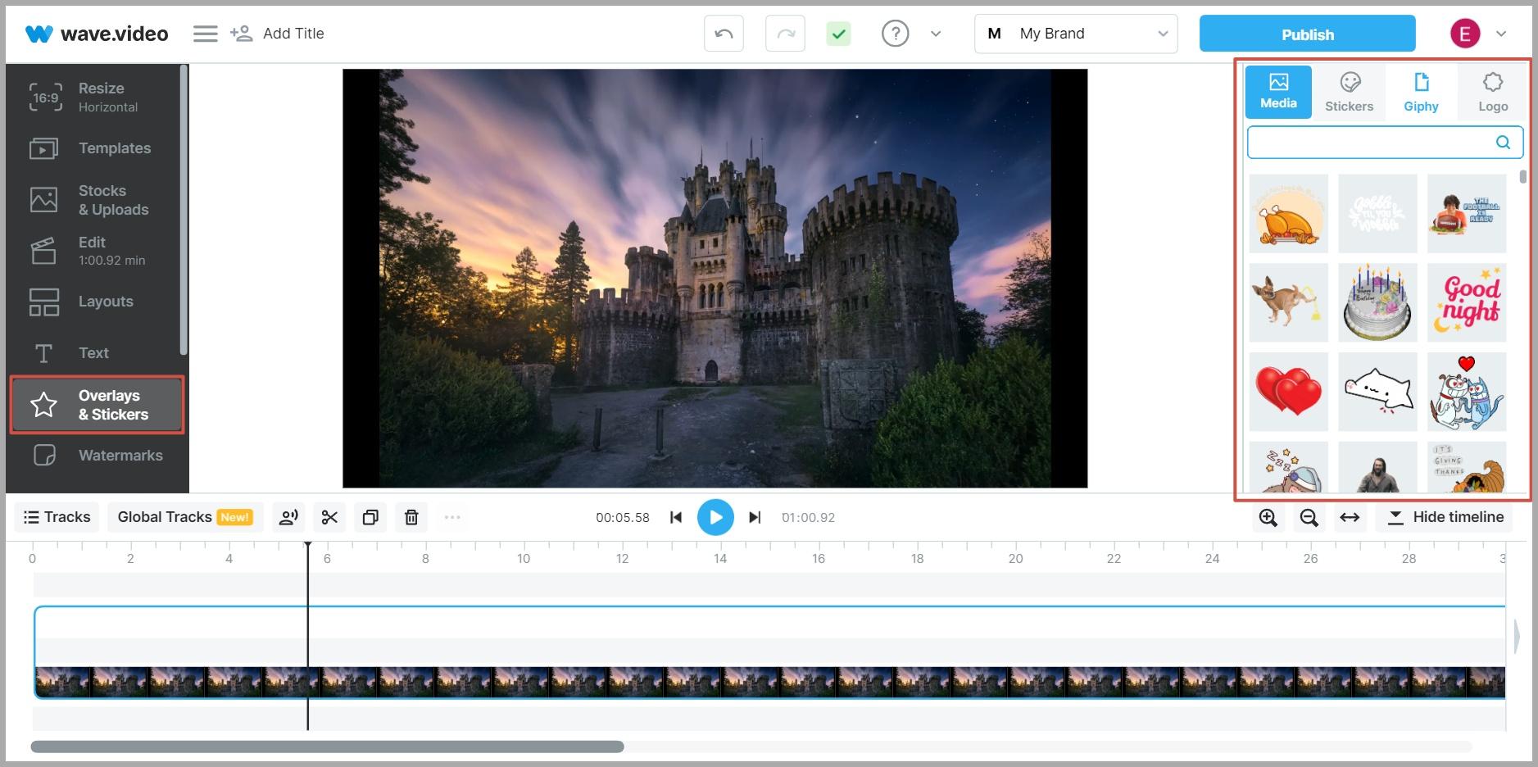Expand the help menu chevron
1538x767 pixels.
tap(936, 34)
